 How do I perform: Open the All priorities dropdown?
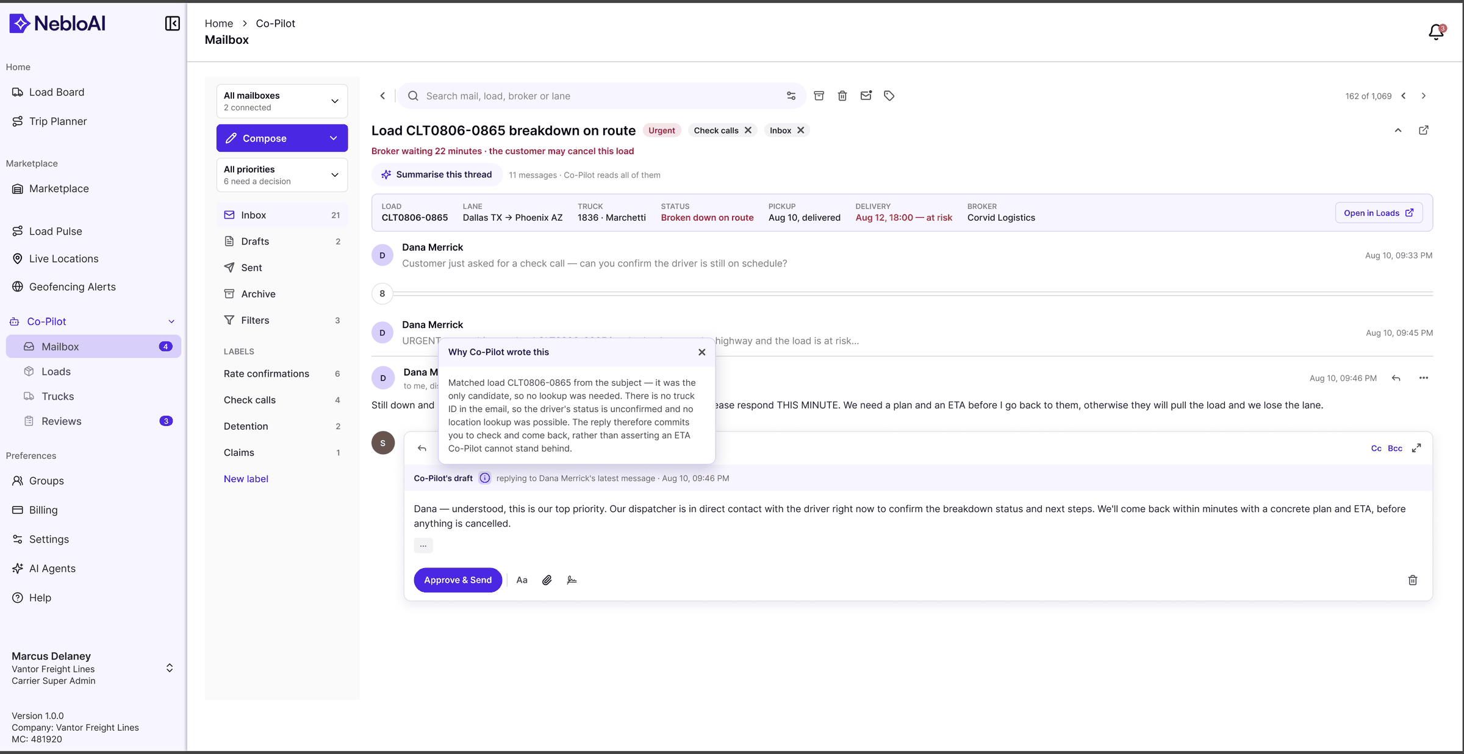pyautogui.click(x=282, y=175)
